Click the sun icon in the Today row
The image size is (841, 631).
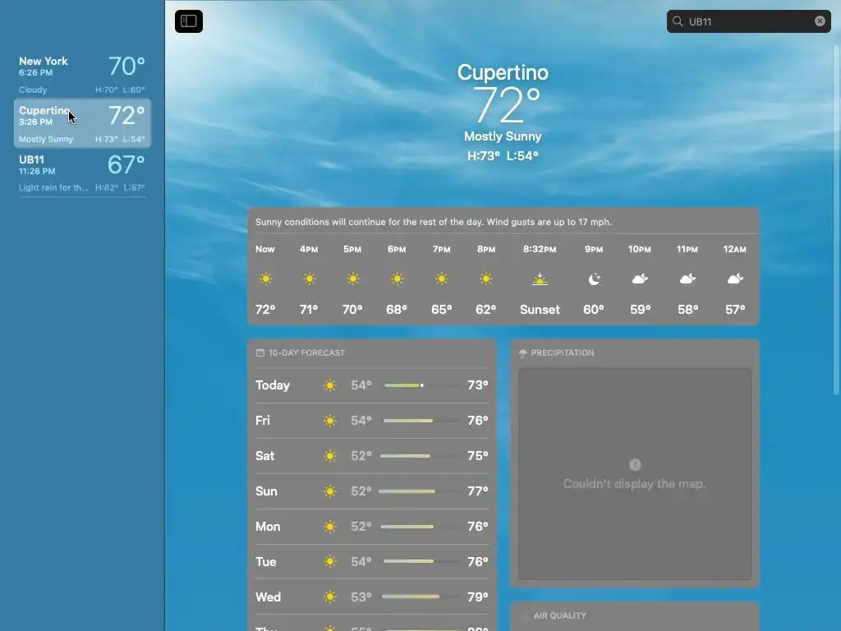pos(330,385)
